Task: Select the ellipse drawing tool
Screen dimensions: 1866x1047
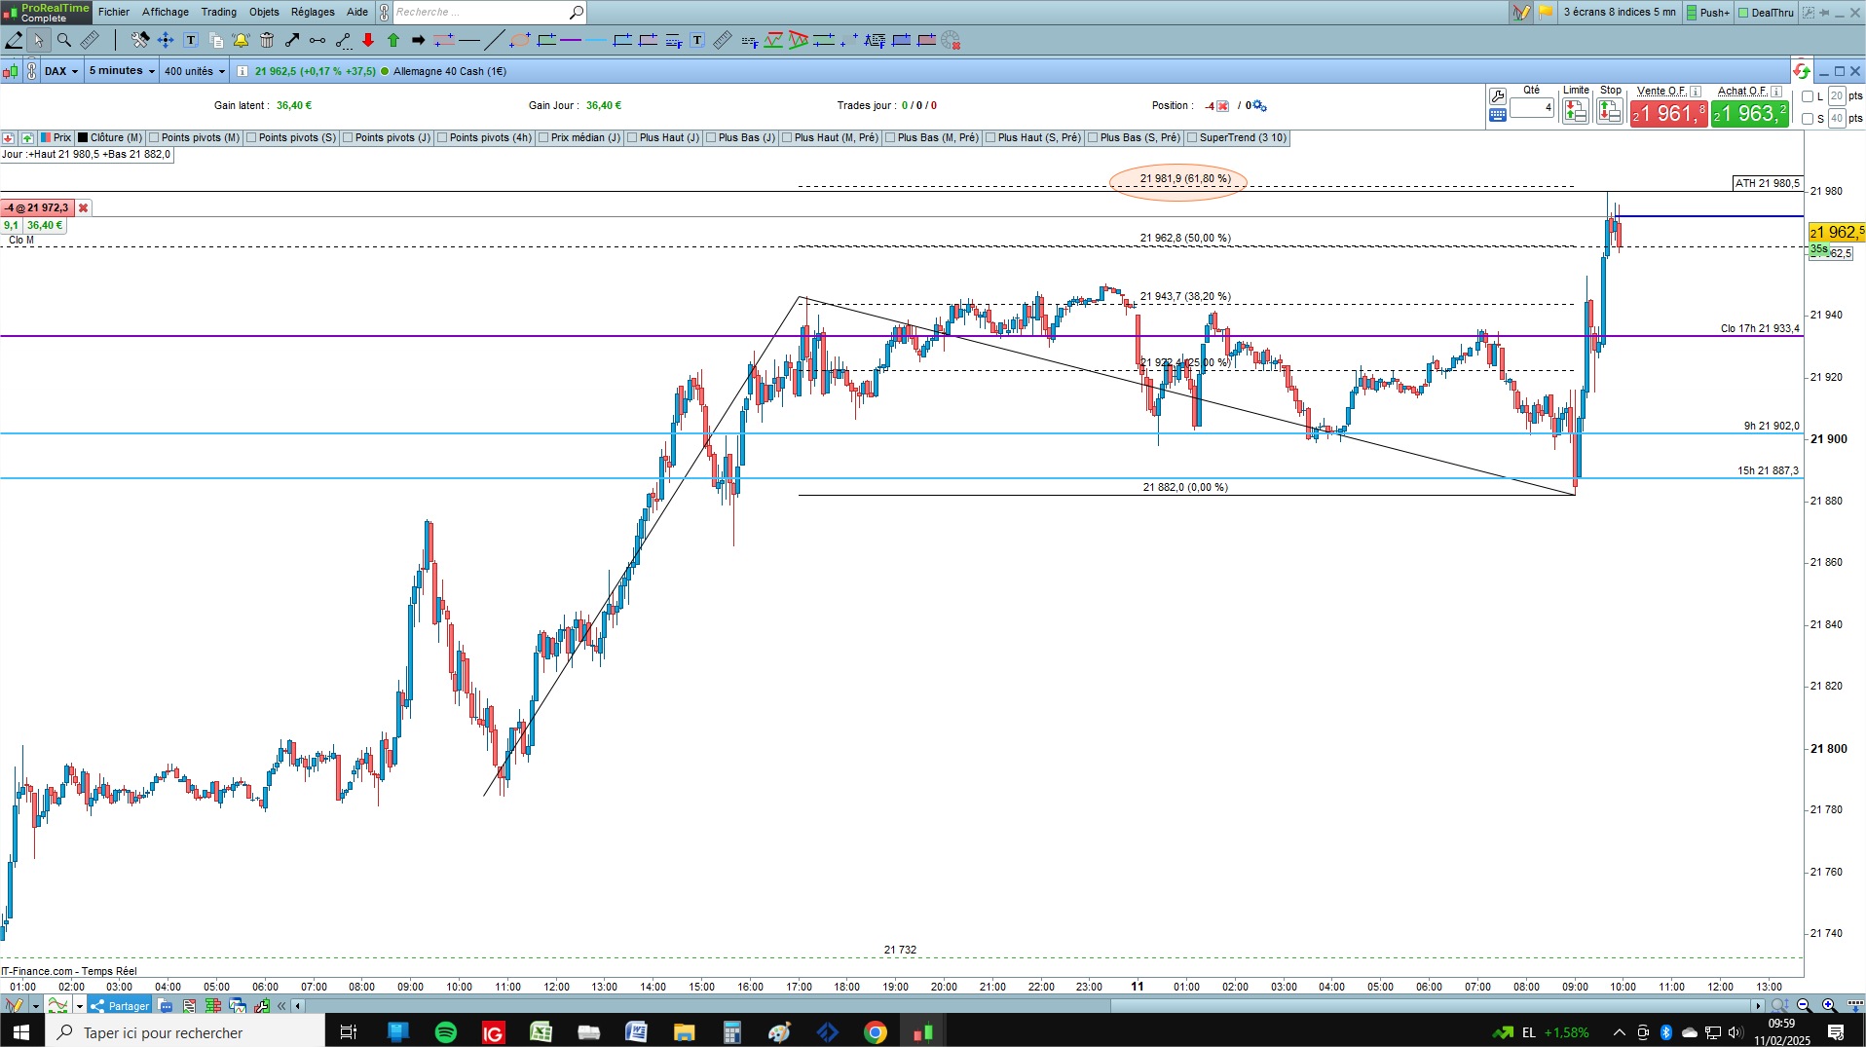Action: (x=520, y=40)
